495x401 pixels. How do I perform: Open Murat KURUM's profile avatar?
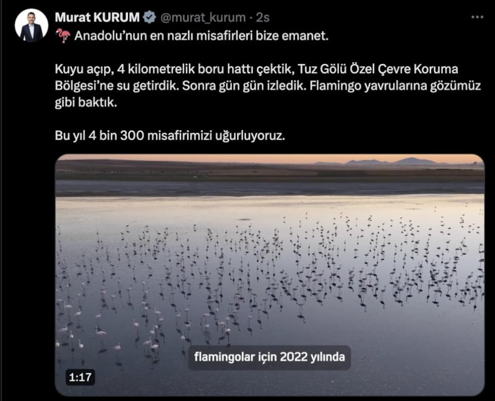click(x=32, y=25)
